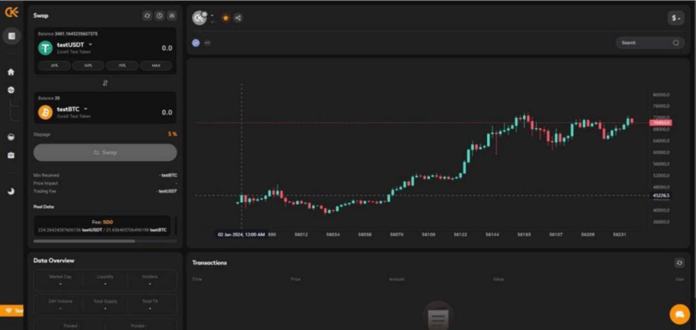
Task: Click the swap direction arrows between tokens
Action: pos(105,83)
